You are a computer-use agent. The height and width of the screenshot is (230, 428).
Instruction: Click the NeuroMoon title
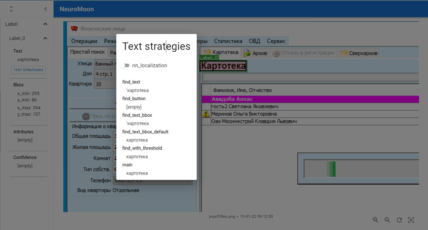tap(77, 9)
